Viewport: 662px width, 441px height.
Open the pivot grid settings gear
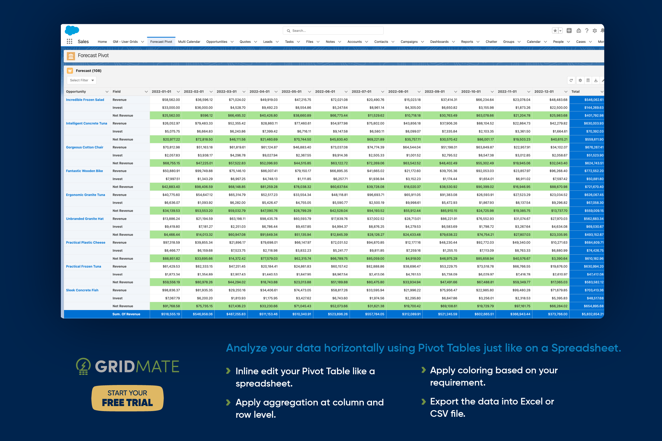click(580, 80)
